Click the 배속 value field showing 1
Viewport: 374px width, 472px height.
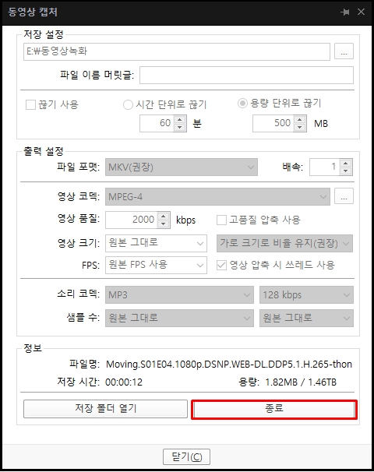coord(325,167)
